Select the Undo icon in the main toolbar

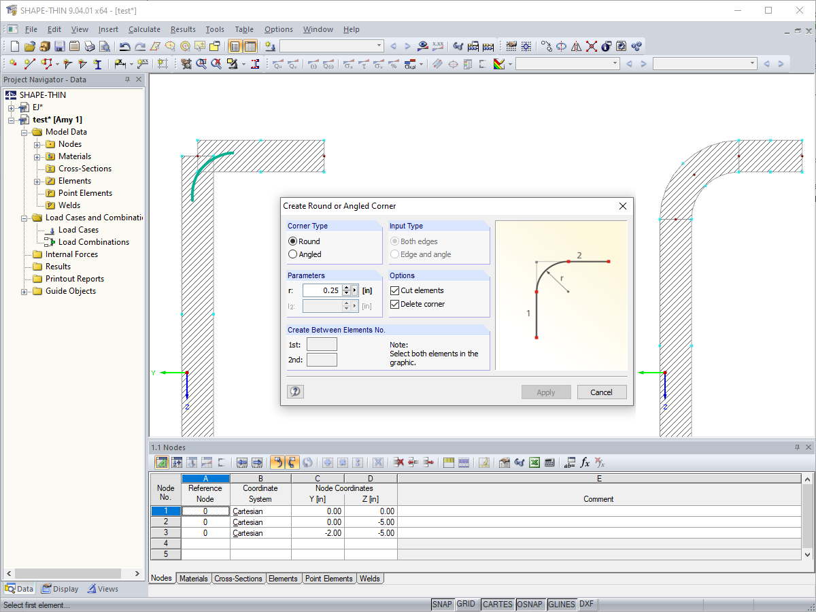point(126,46)
